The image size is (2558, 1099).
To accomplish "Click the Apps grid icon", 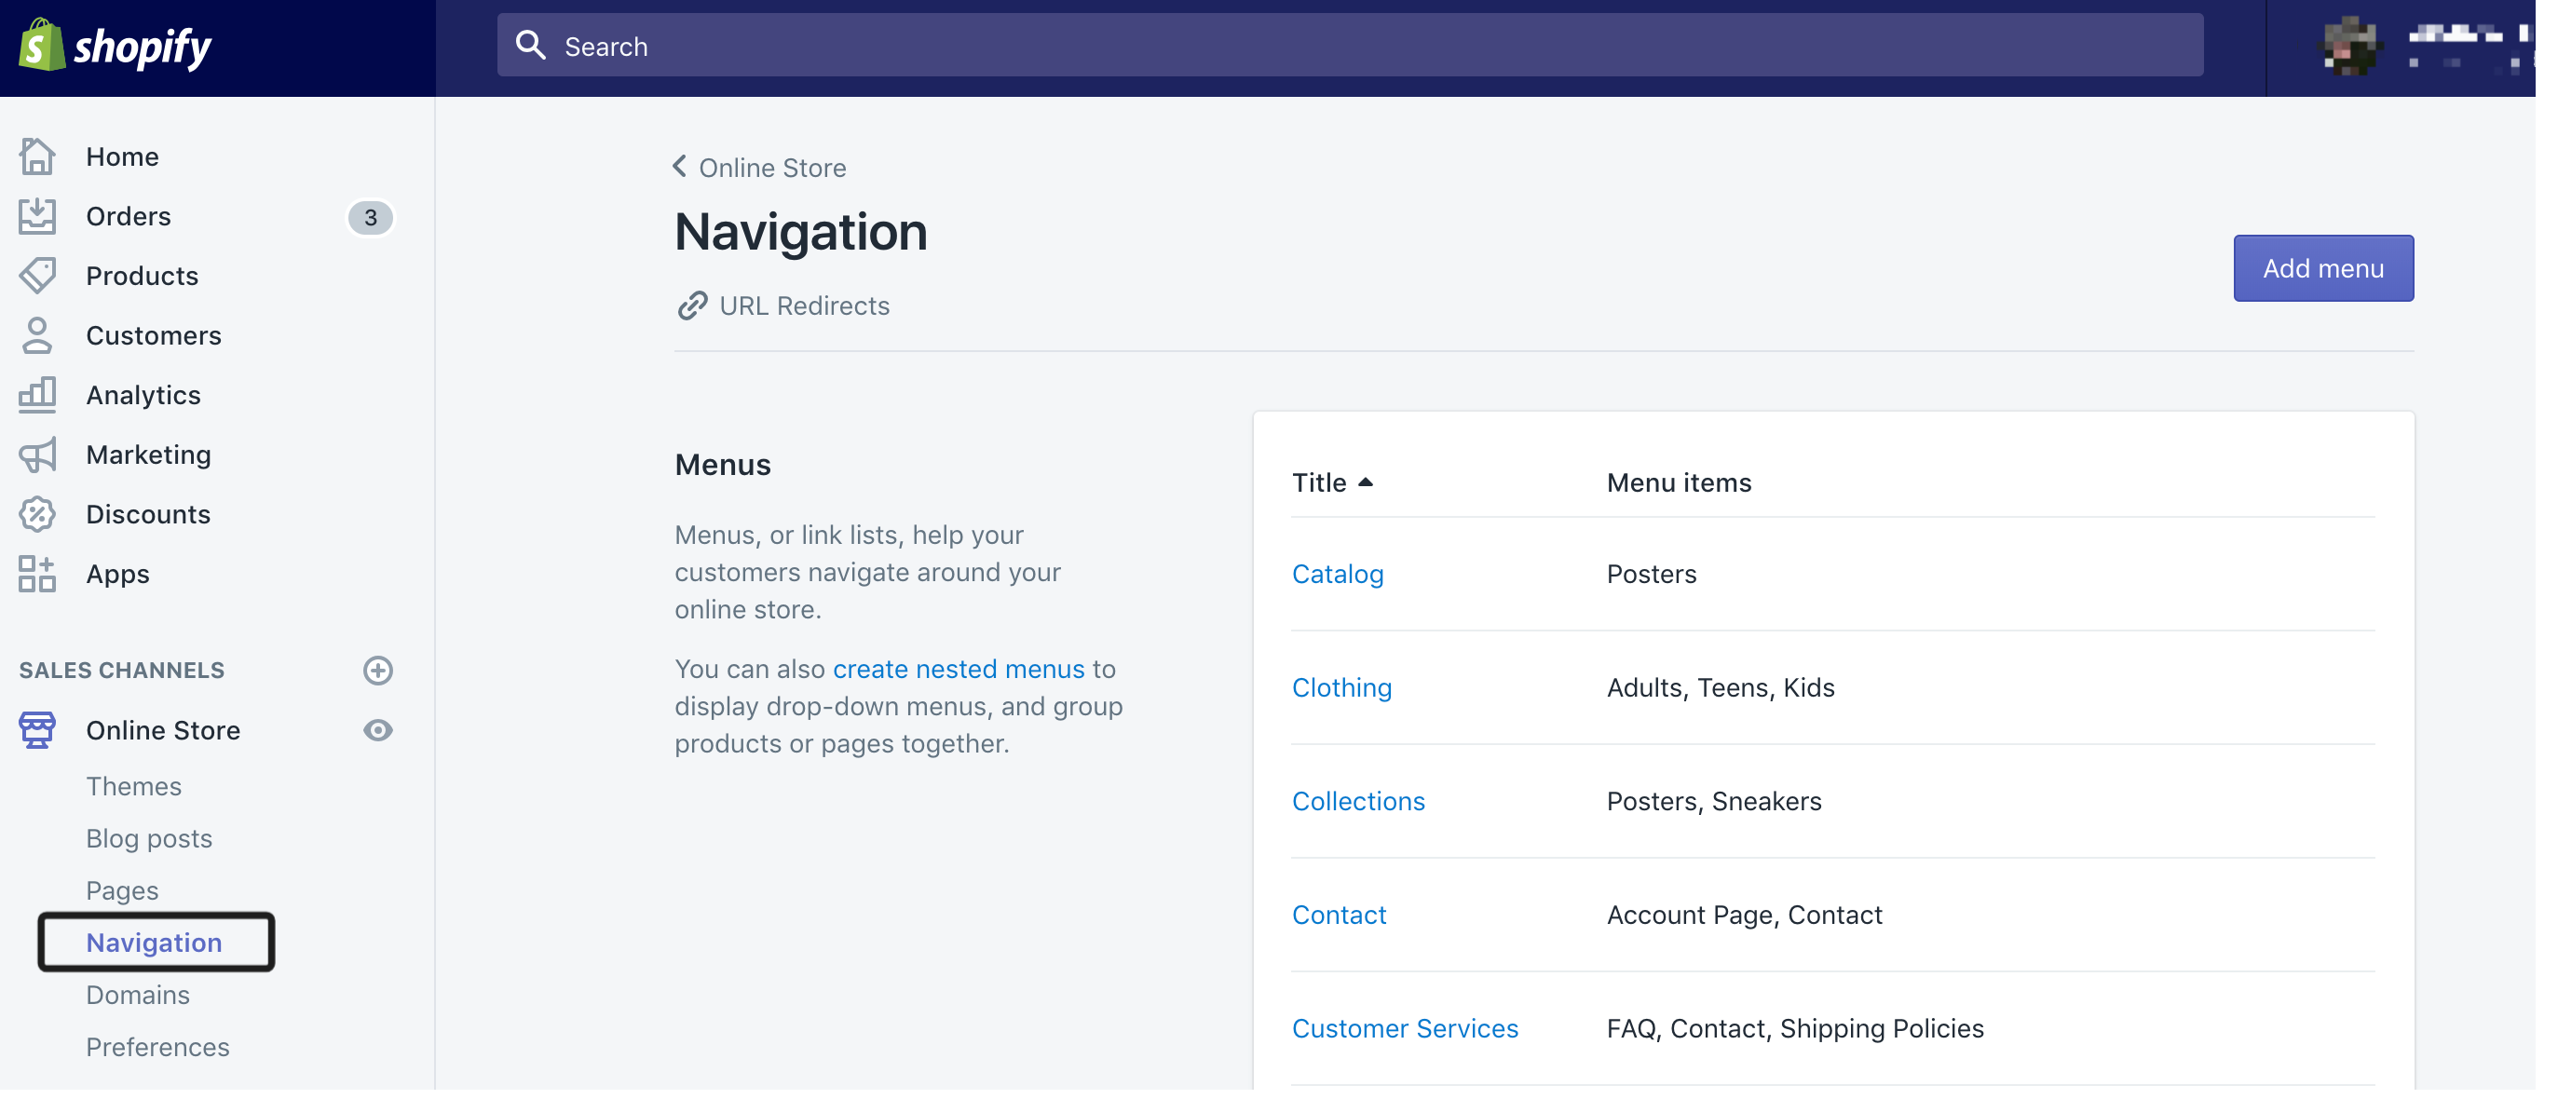I will [x=38, y=574].
